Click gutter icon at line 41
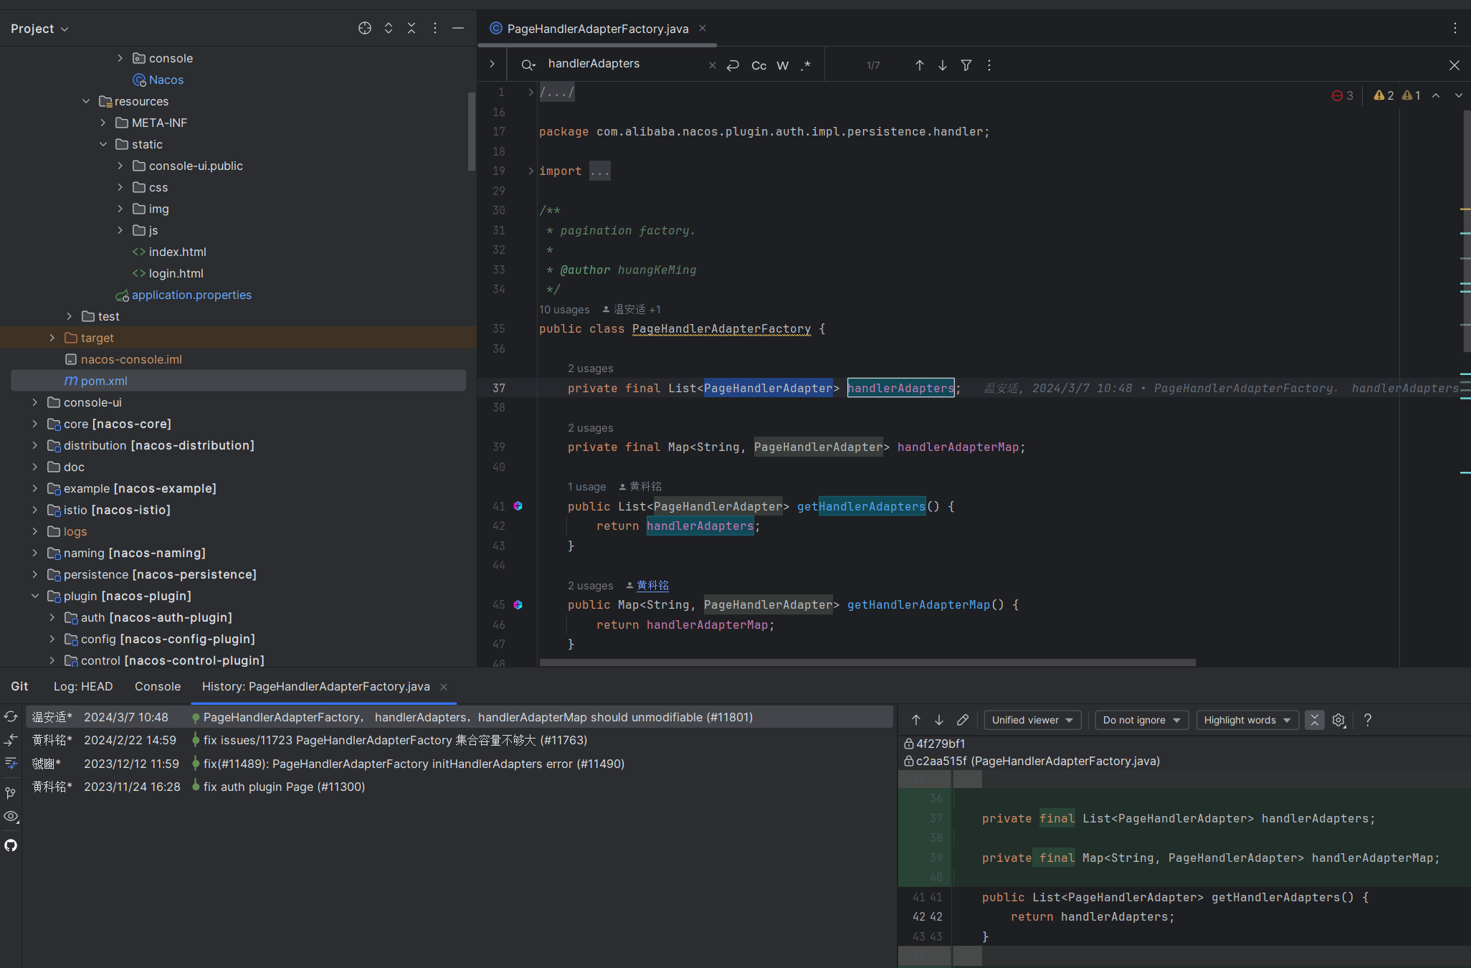The width and height of the screenshot is (1471, 968). pos(518,506)
